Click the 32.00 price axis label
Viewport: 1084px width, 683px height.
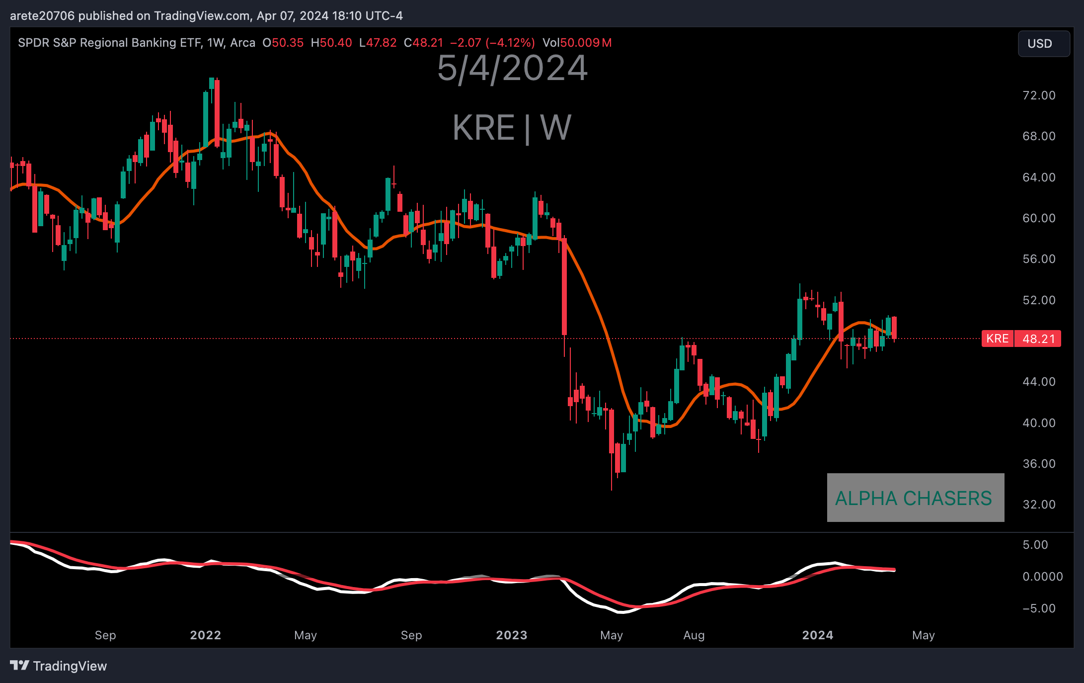click(1039, 505)
